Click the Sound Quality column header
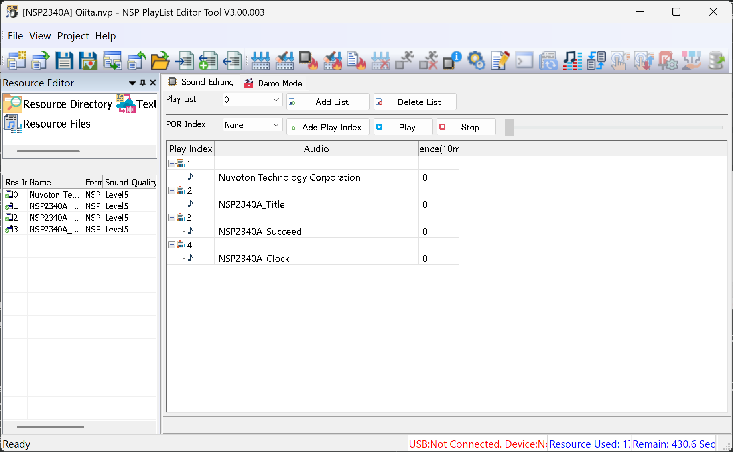This screenshot has height=452, width=733. 130,182
